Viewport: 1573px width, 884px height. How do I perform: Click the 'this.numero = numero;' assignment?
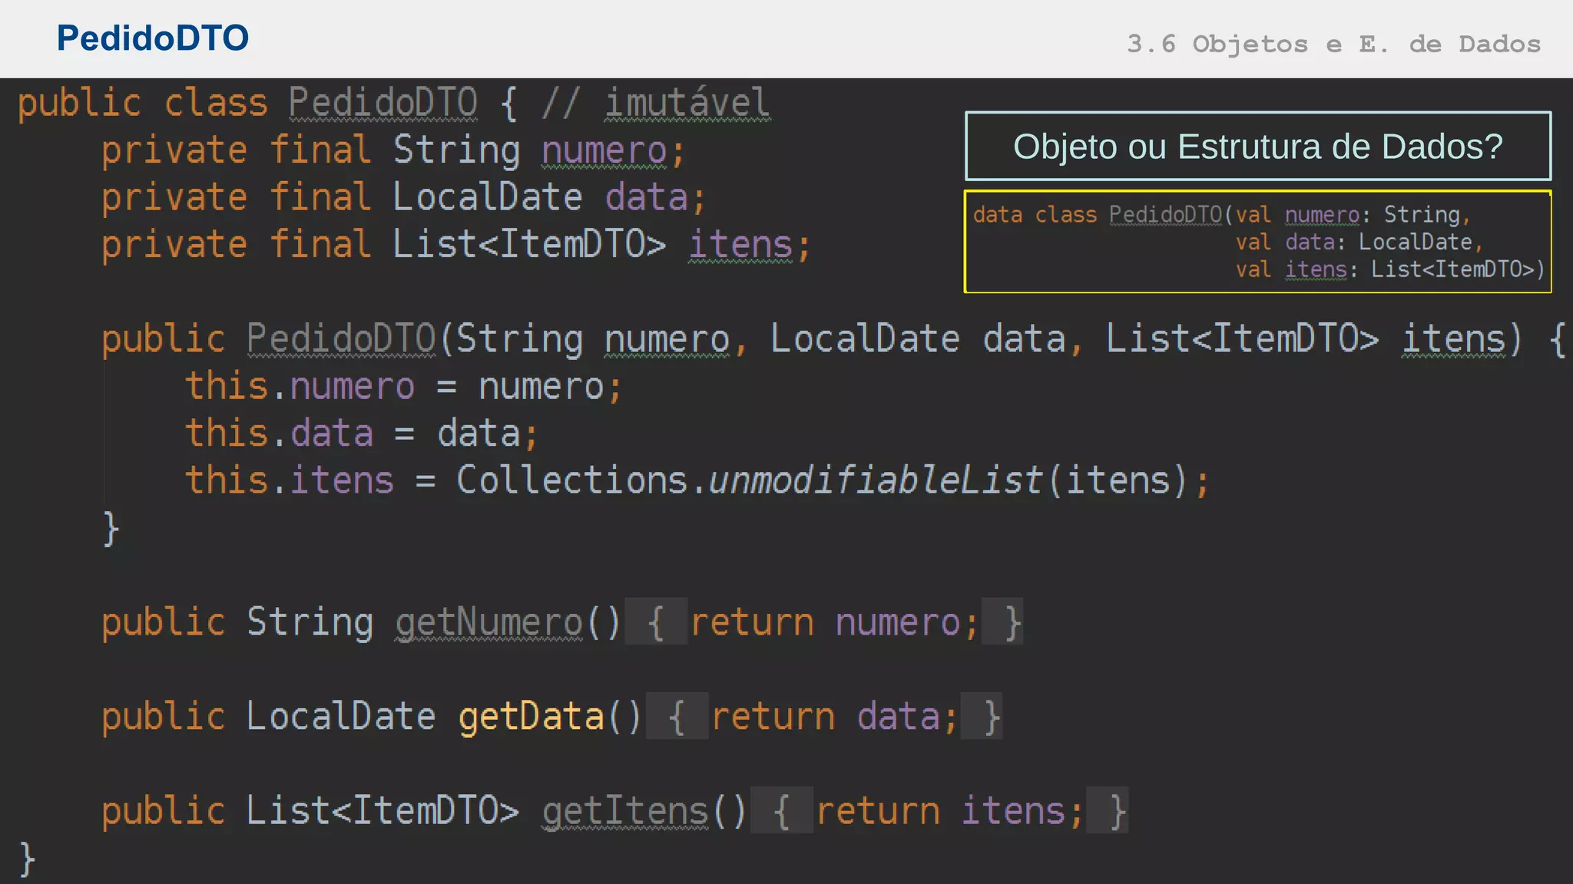[x=403, y=386]
